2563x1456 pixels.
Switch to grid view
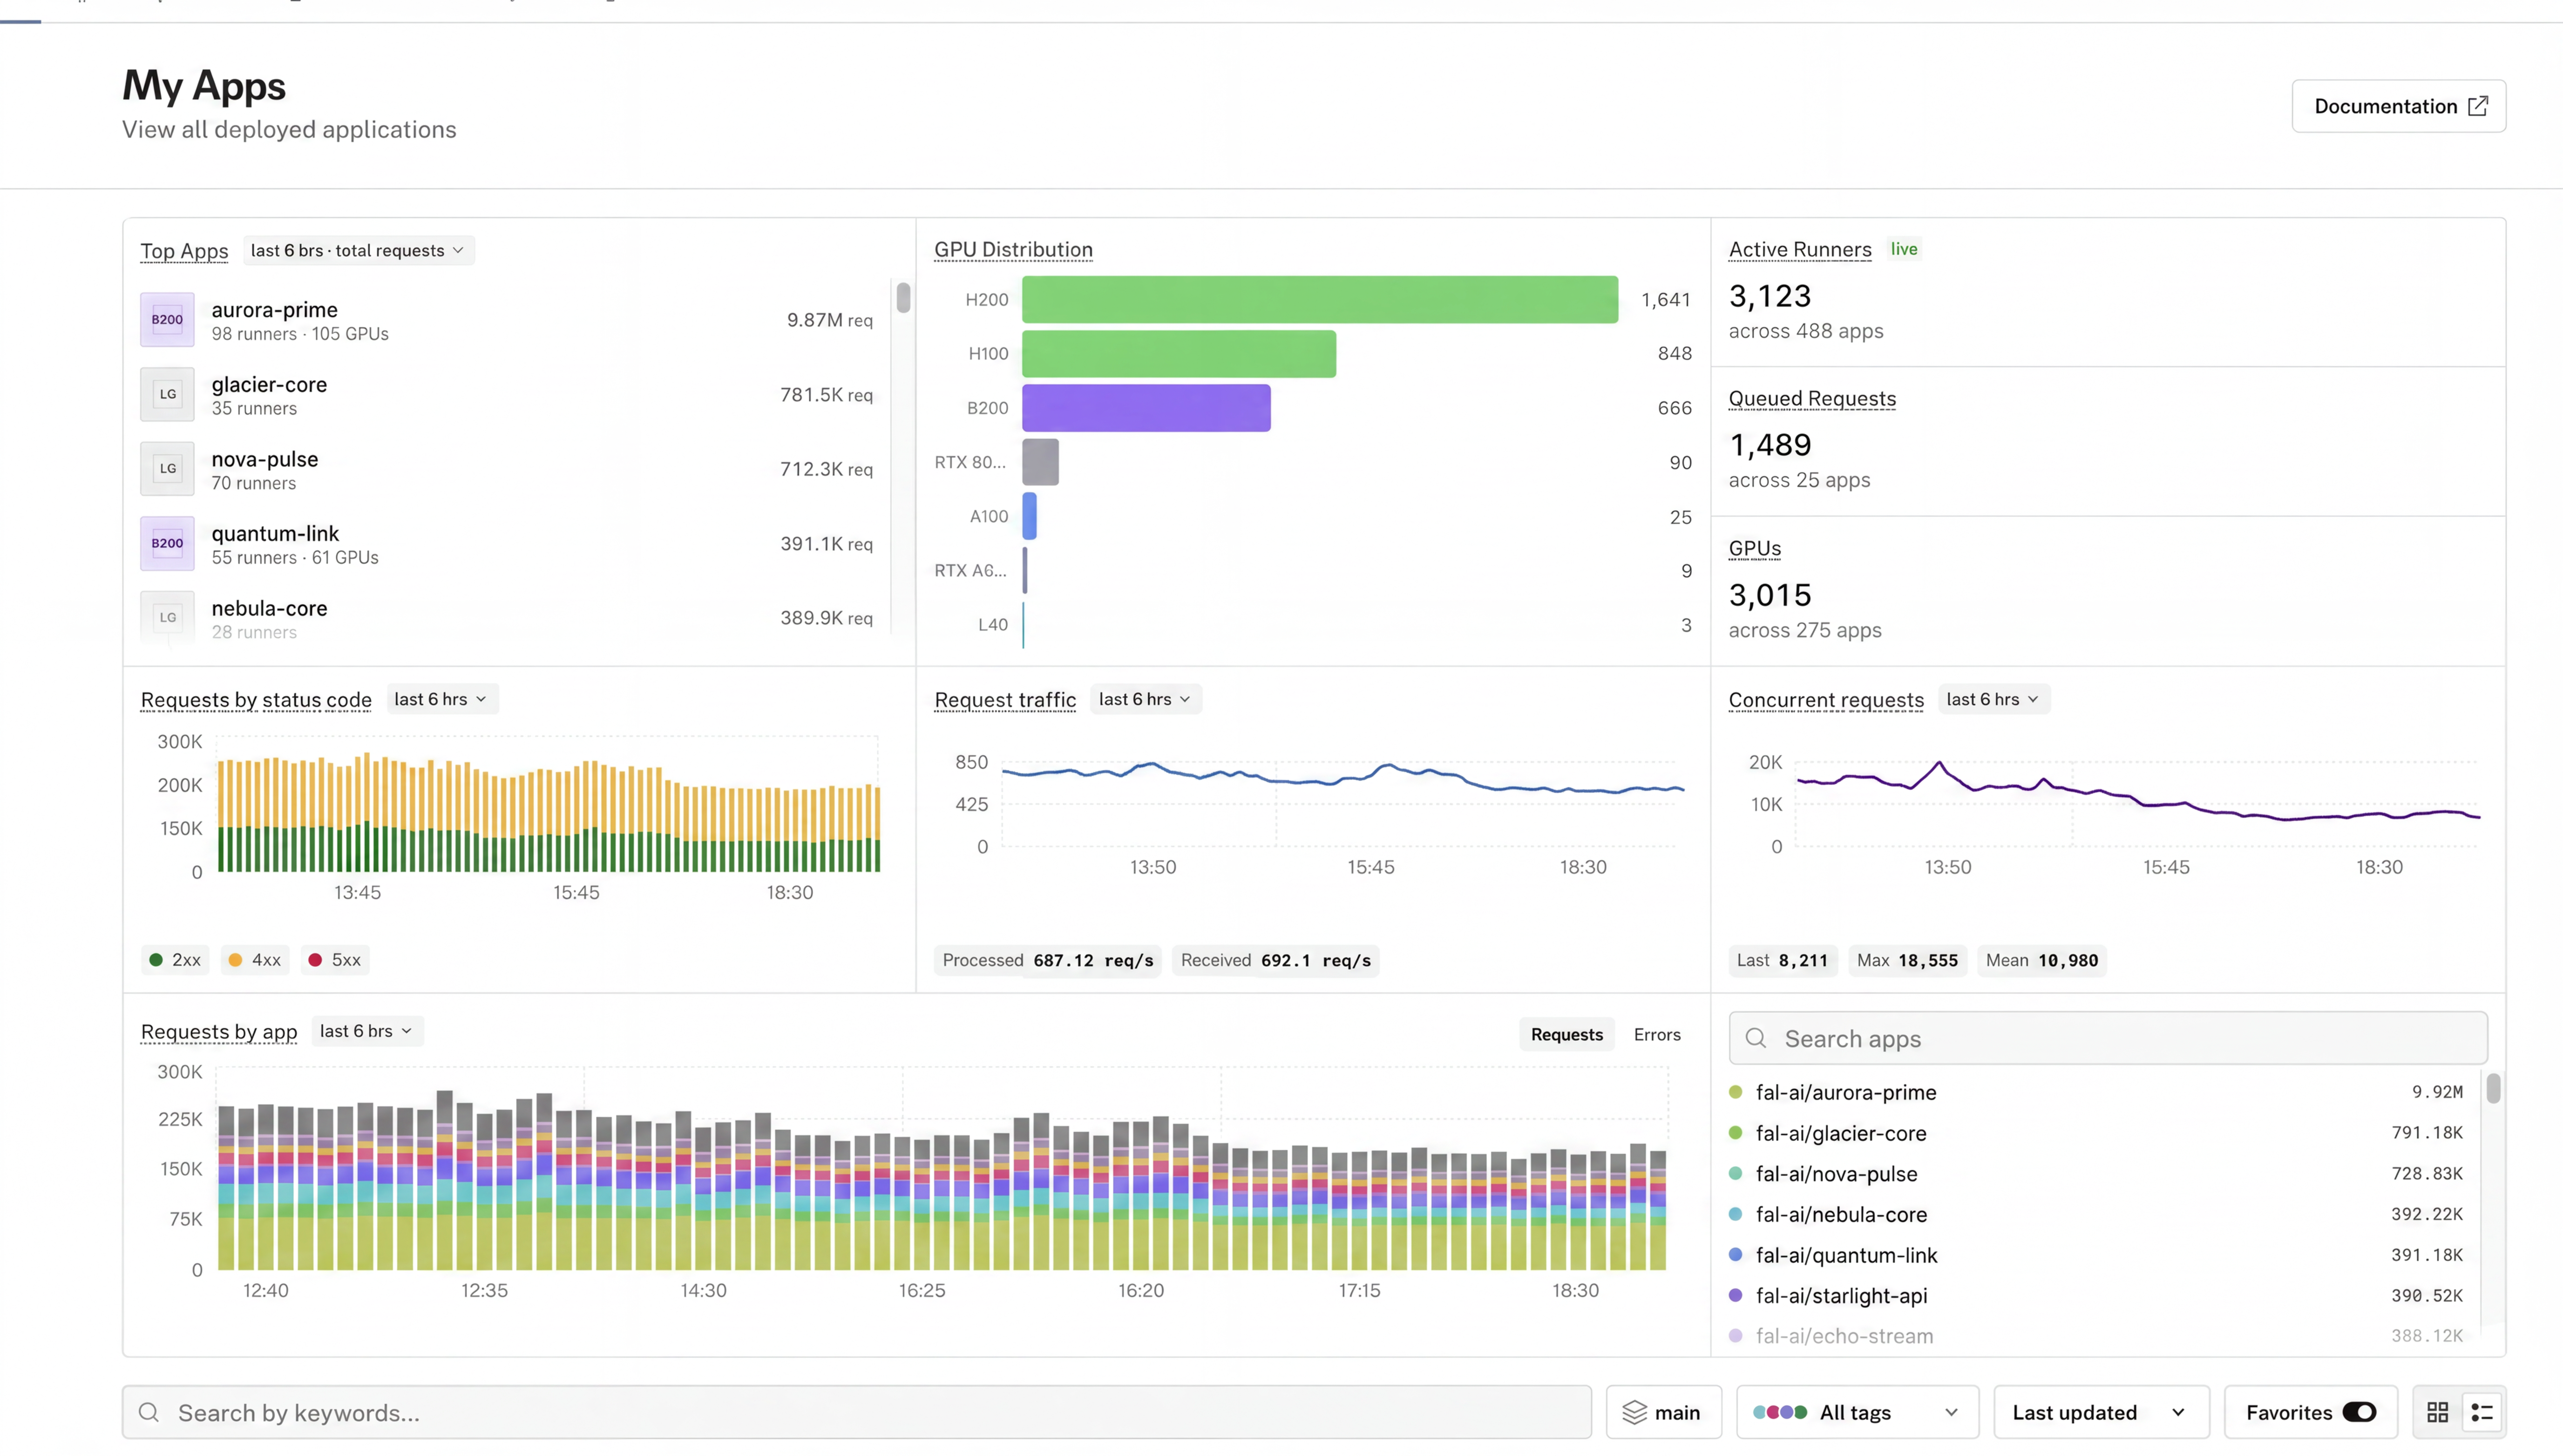pyautogui.click(x=2438, y=1412)
